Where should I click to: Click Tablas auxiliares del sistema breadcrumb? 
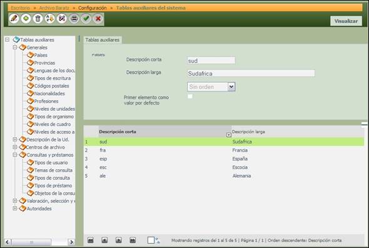click(x=151, y=8)
